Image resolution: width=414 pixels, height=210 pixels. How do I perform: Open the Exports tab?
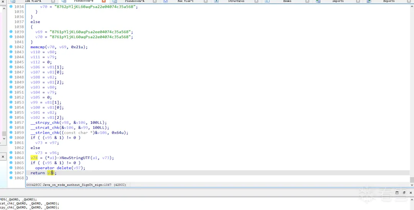pyautogui.click(x=389, y=1)
